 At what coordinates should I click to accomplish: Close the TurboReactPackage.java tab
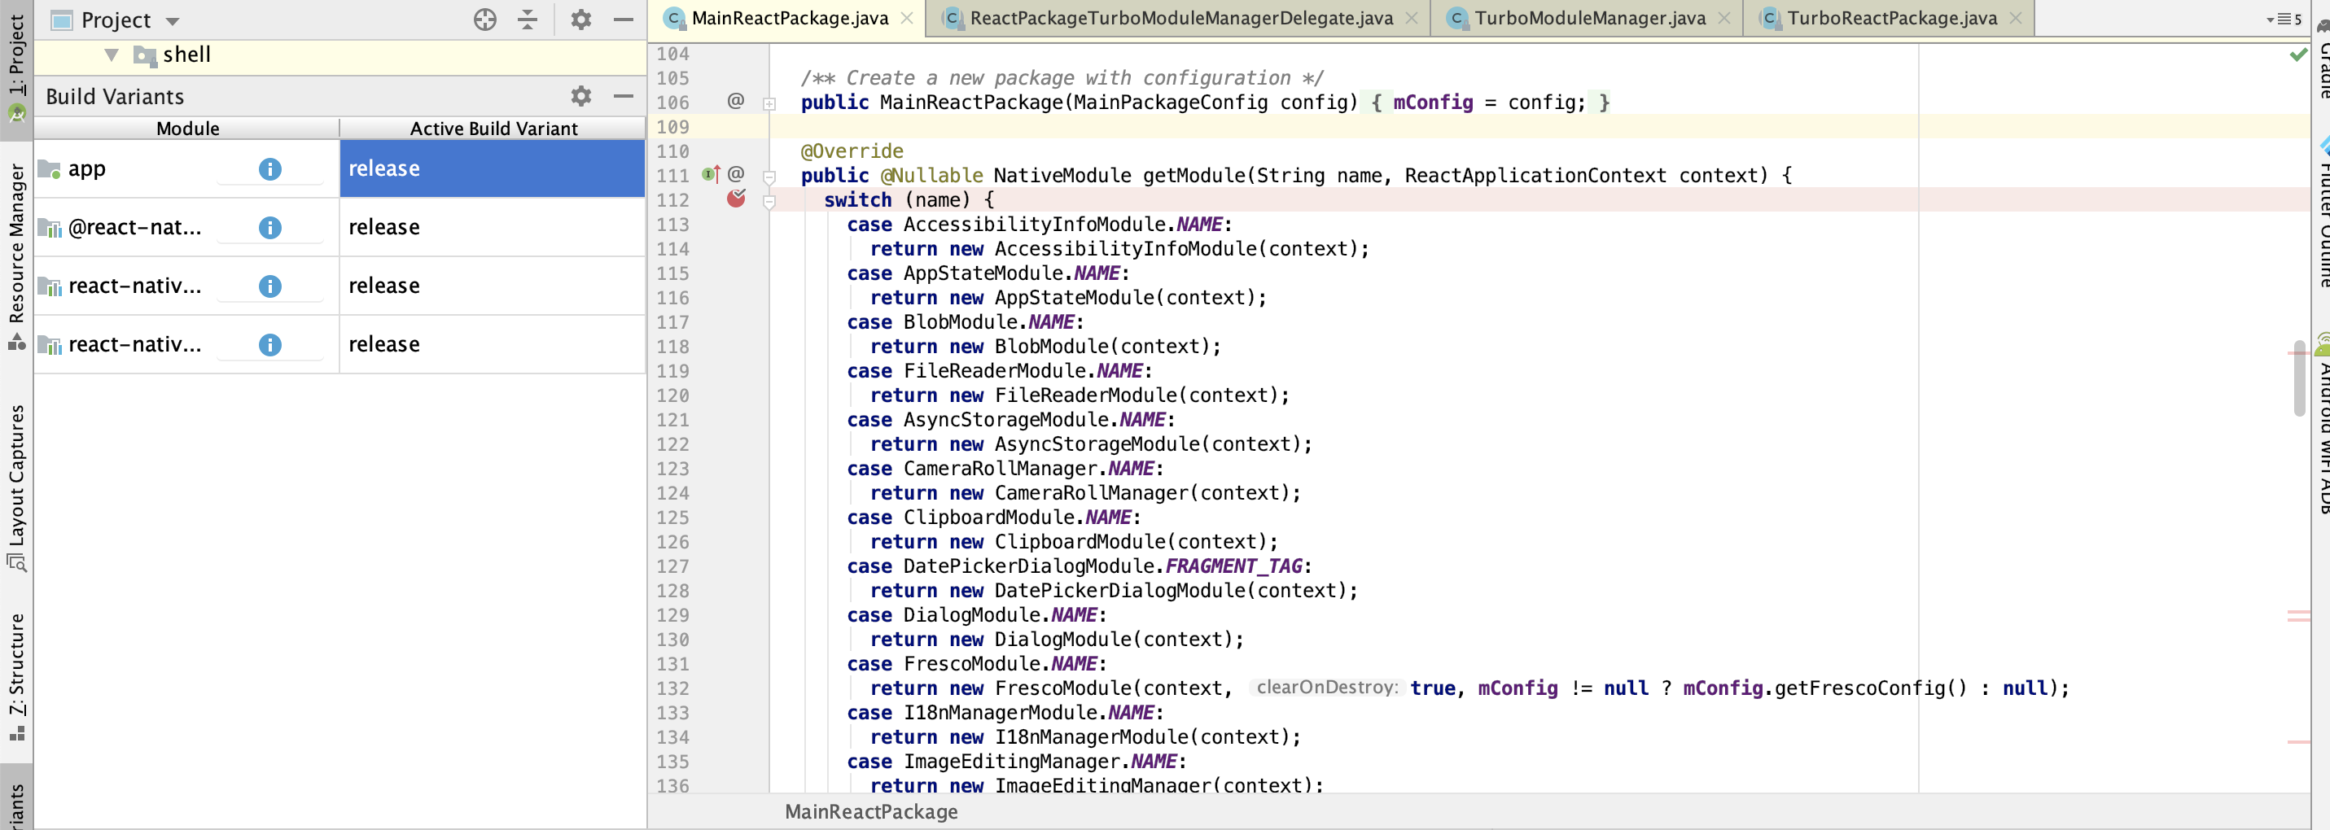[2015, 18]
